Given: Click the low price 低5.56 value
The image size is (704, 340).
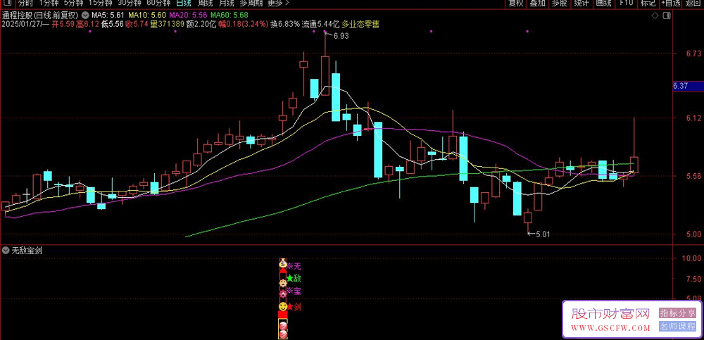Looking at the screenshot, I should click(x=112, y=24).
